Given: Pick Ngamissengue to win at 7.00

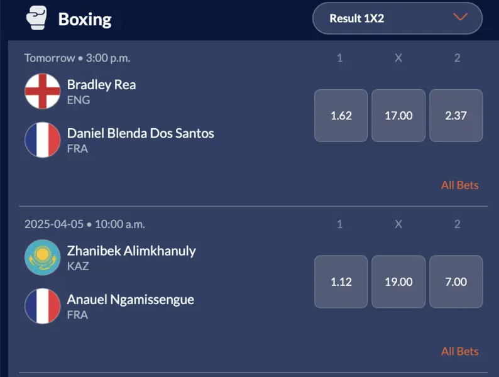Looking at the screenshot, I should (456, 281).
